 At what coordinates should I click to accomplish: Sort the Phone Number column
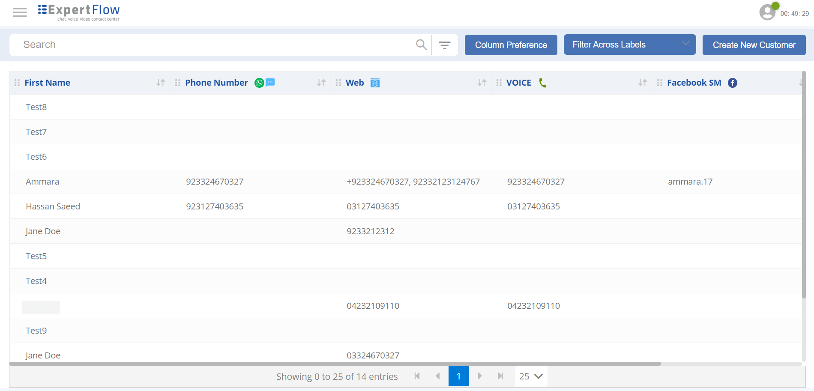click(321, 83)
